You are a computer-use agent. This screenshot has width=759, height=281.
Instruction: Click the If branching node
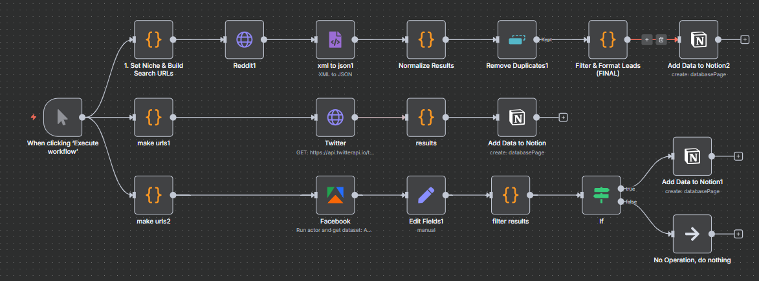[601, 195]
